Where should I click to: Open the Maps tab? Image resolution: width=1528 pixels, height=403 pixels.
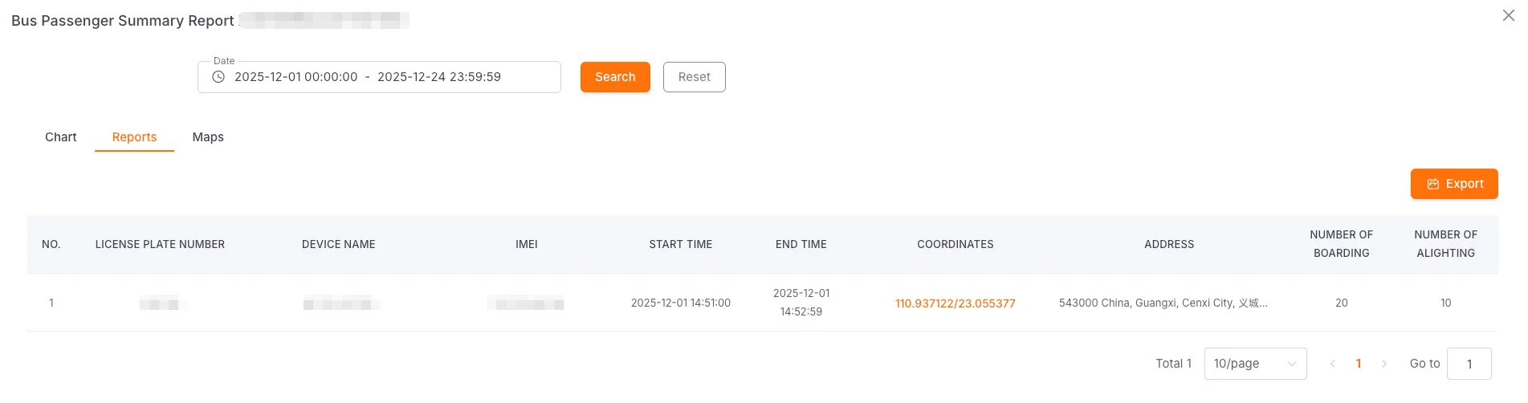[208, 137]
